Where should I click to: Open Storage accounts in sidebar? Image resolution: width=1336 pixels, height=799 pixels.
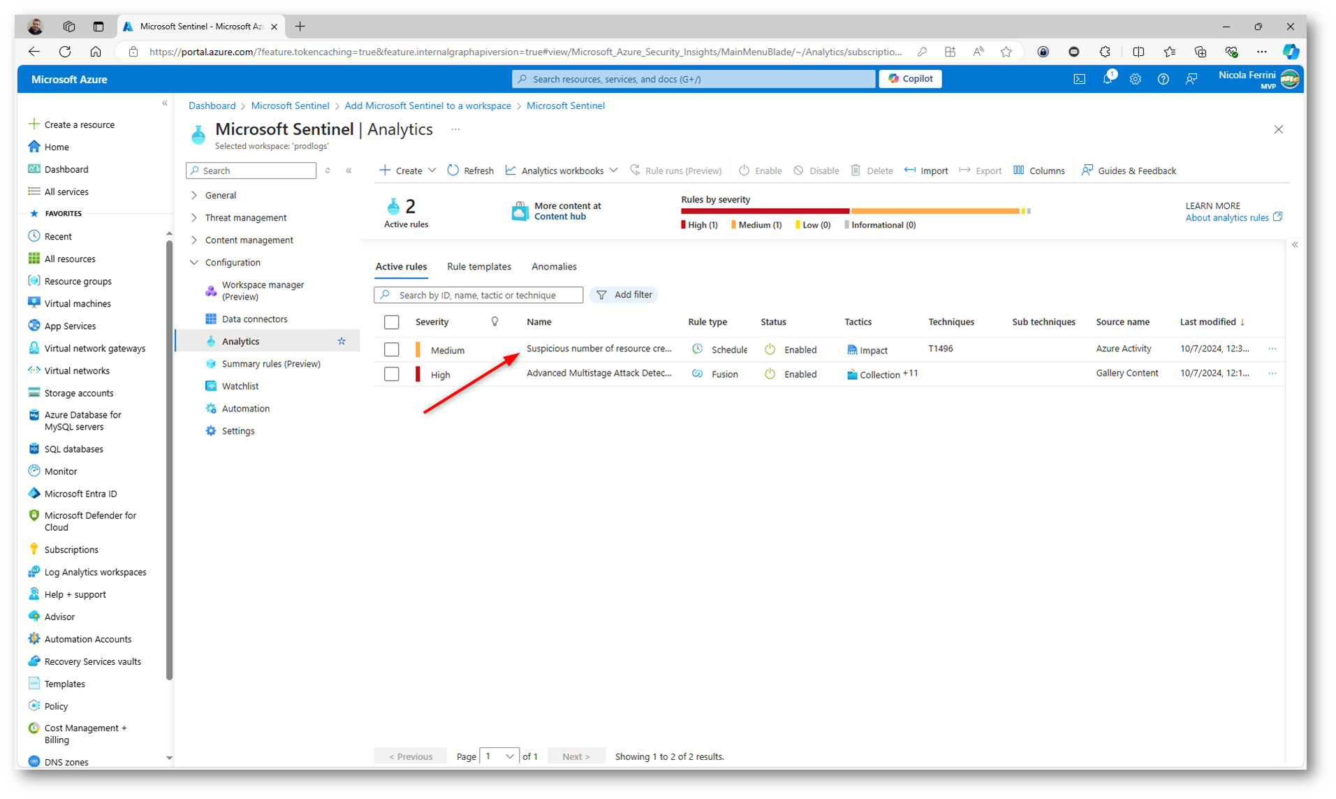(71, 393)
